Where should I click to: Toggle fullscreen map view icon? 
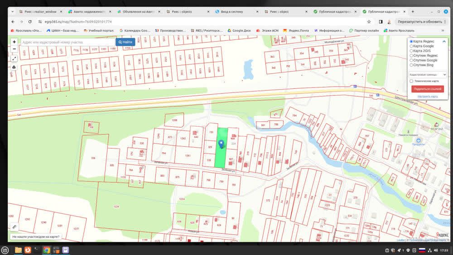(14, 58)
